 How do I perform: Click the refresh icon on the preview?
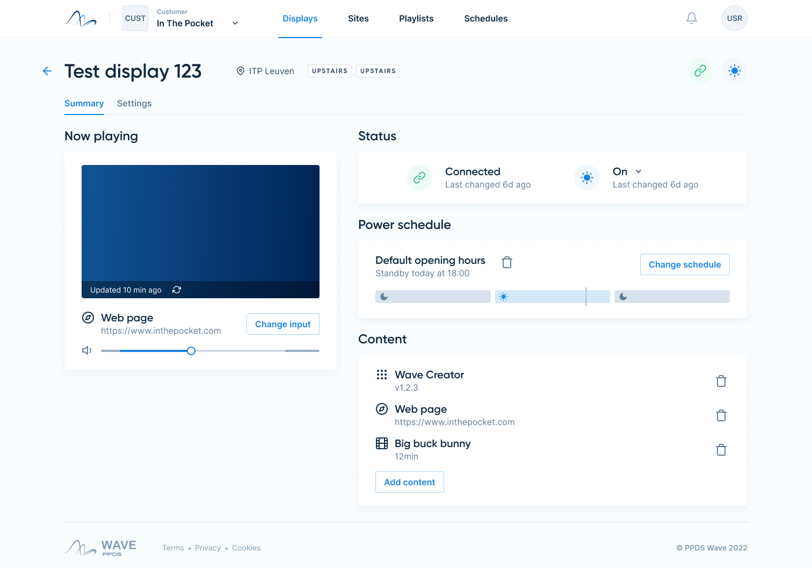point(177,290)
